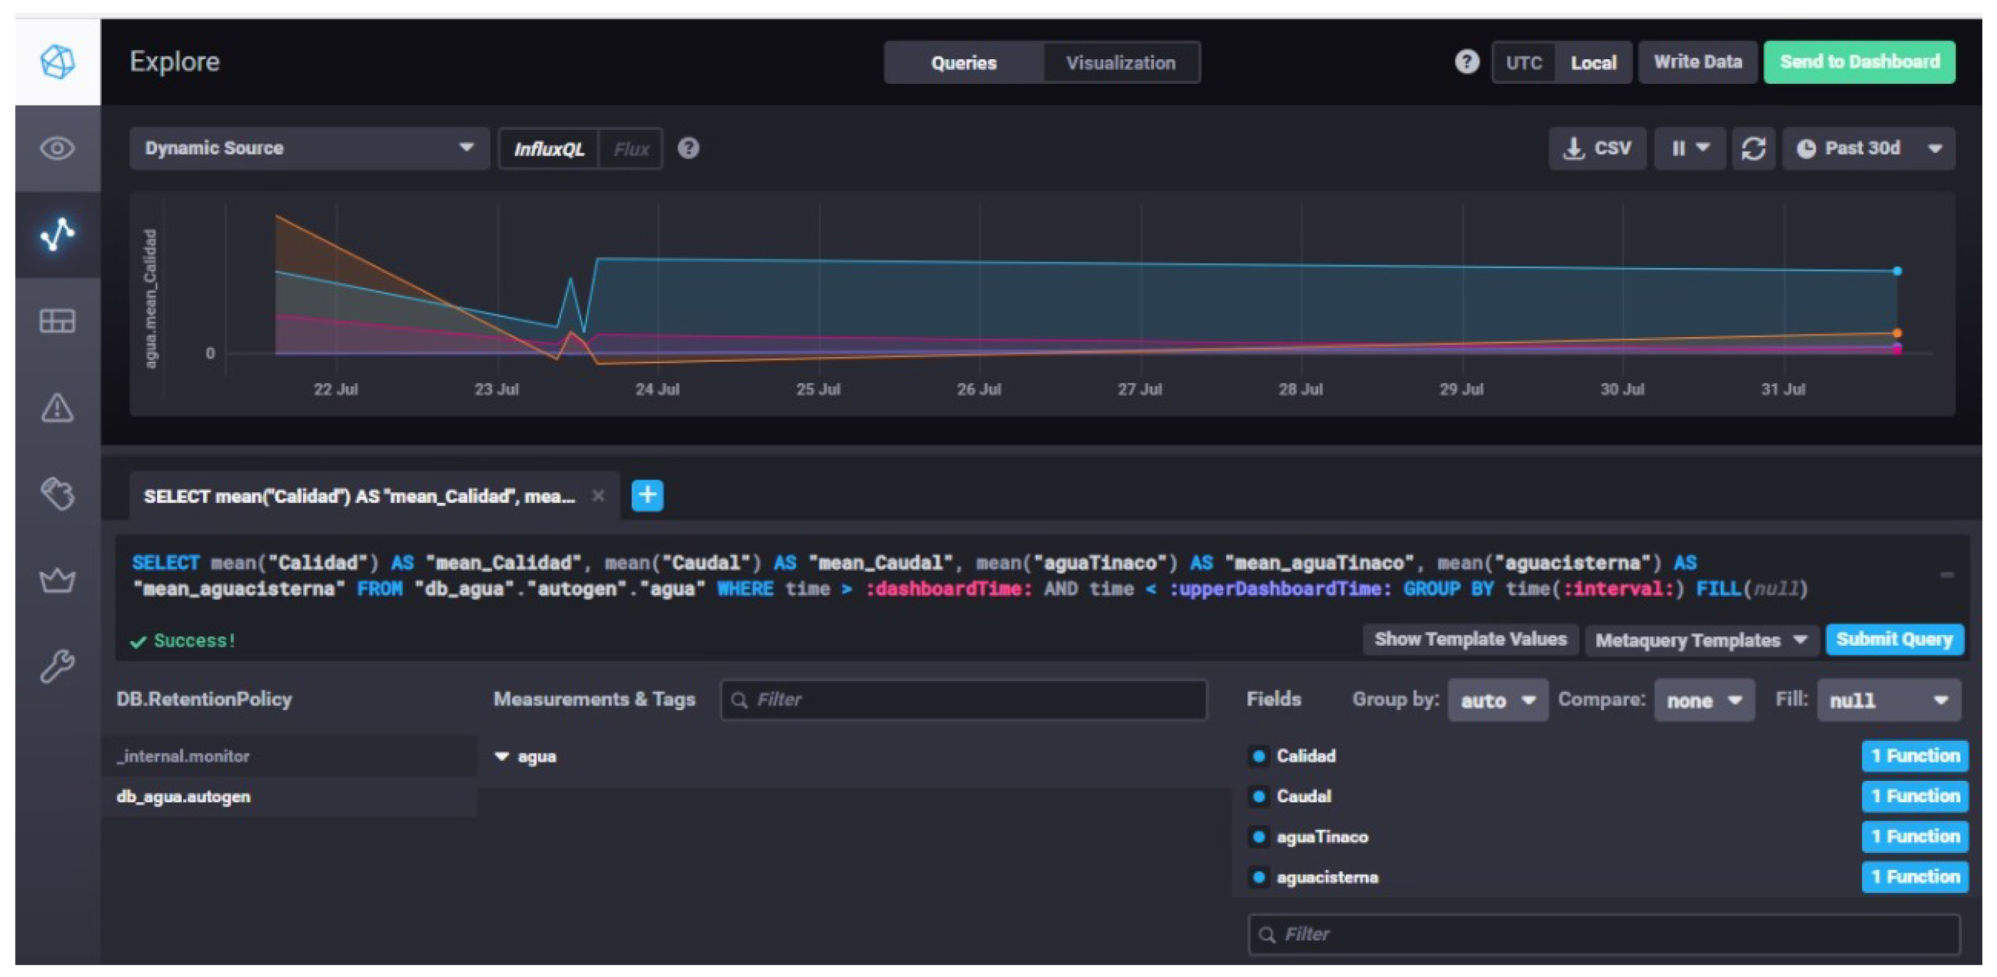Add new query tab with plus icon
This screenshot has width=1997, height=977.
pyautogui.click(x=647, y=495)
